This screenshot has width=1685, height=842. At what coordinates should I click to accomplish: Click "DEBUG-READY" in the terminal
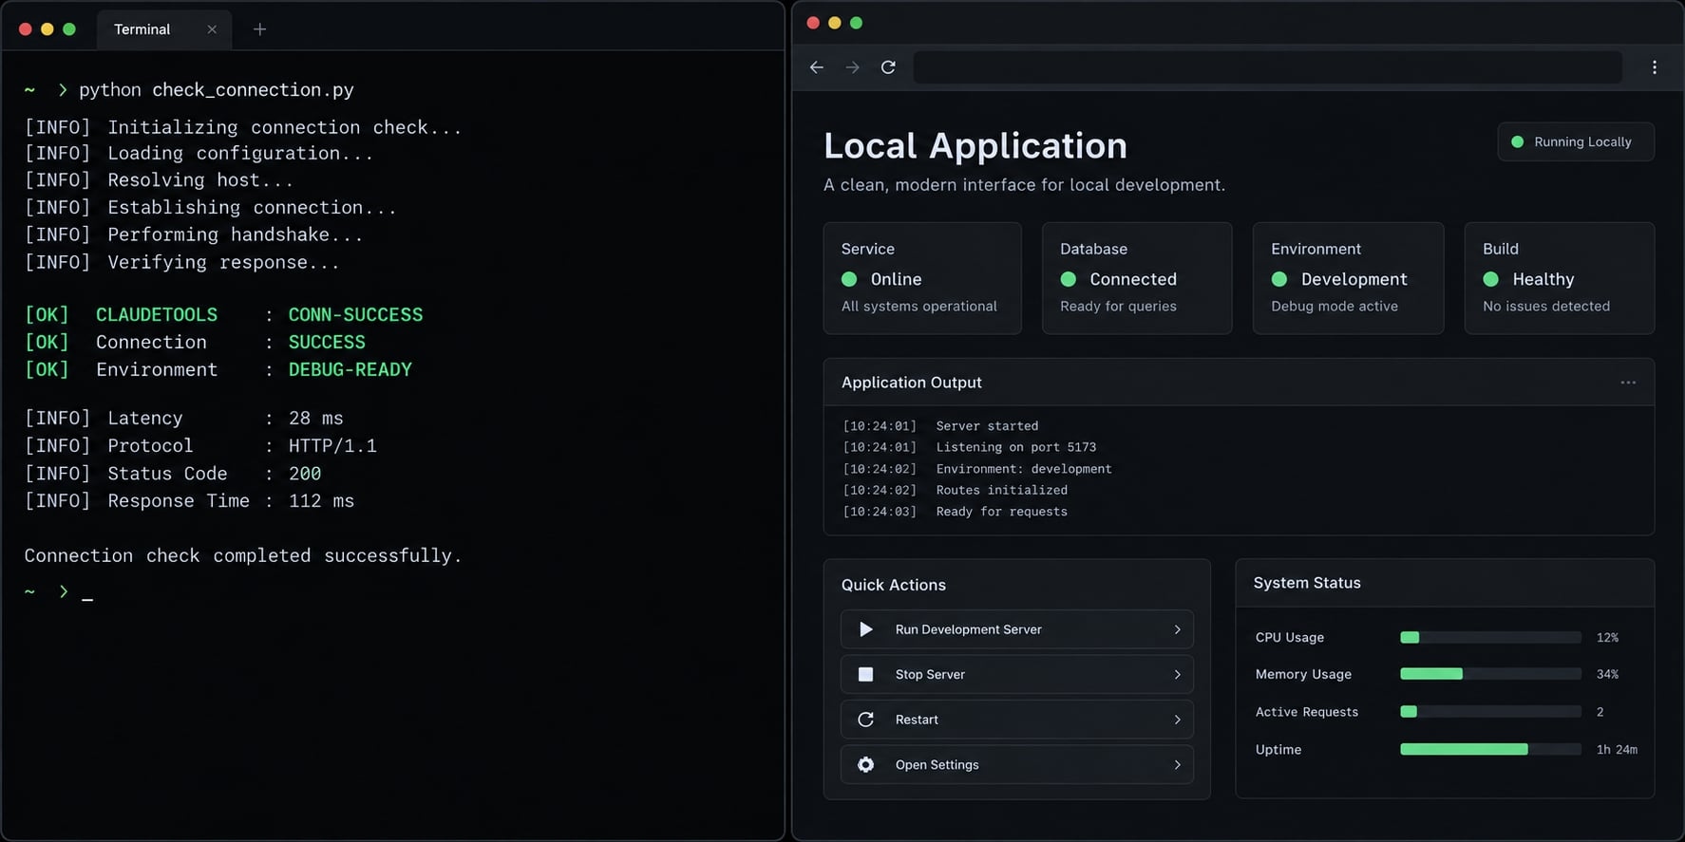(x=350, y=369)
